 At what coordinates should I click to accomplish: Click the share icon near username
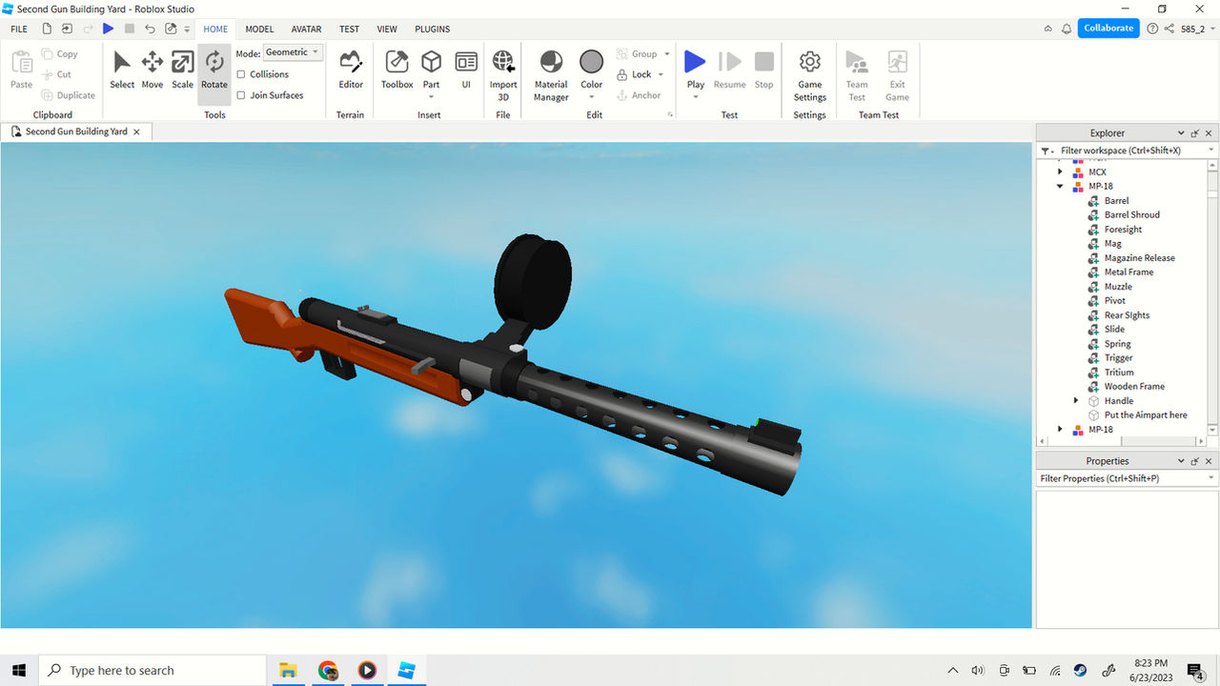pyautogui.click(x=1169, y=29)
